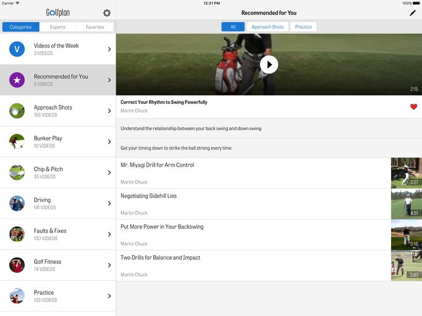The height and width of the screenshot is (316, 422).
Task: Filter by Approach Shots
Action: pyautogui.click(x=268, y=27)
